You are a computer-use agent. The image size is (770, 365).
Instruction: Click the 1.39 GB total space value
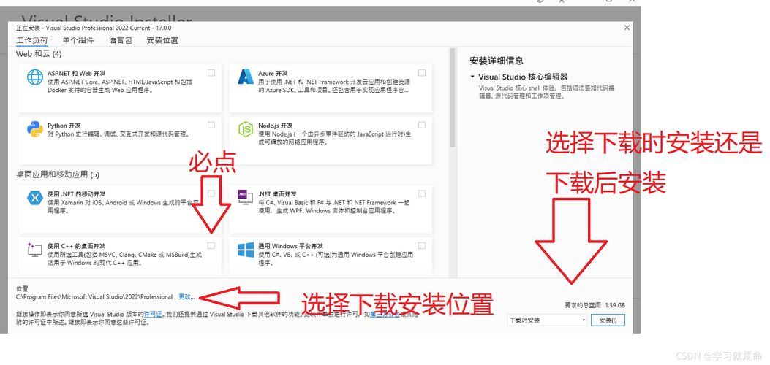615,304
